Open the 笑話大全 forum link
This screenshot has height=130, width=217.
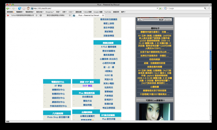point(108,79)
